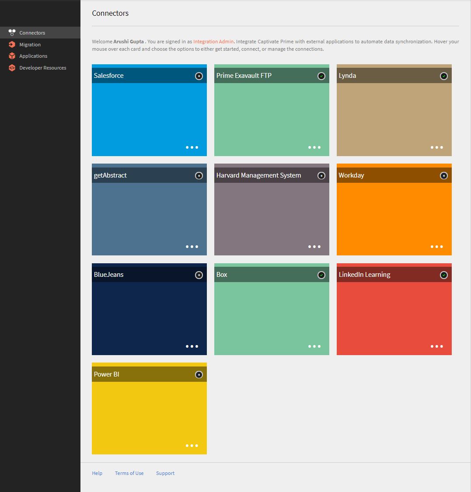Open the Prime Exavault FTP three-dot menu

[x=314, y=147]
